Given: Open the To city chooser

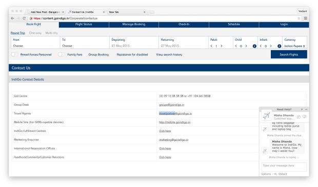Looking at the screenshot, I should pos(85,42).
